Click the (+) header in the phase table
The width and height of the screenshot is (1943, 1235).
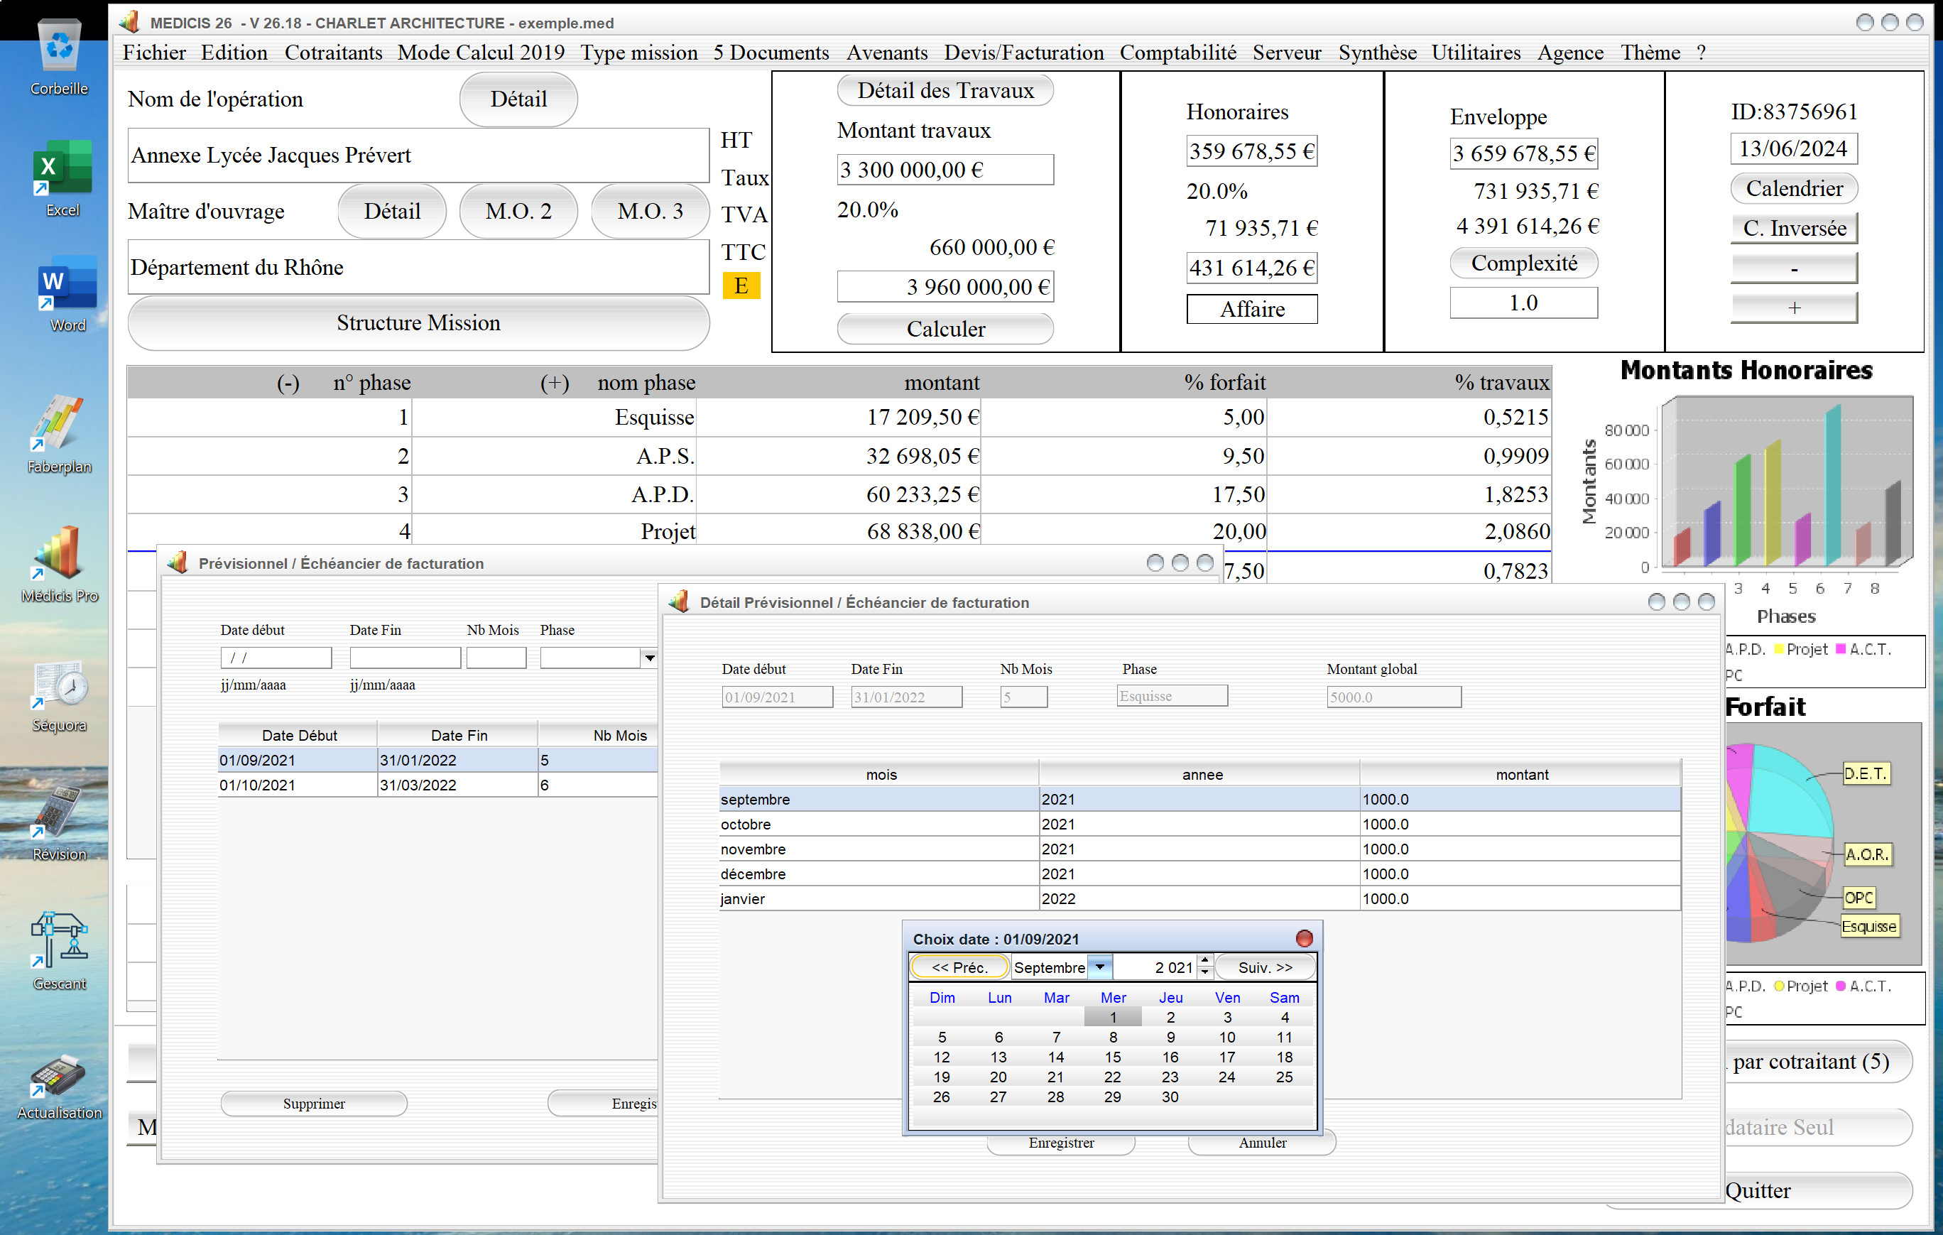click(555, 382)
